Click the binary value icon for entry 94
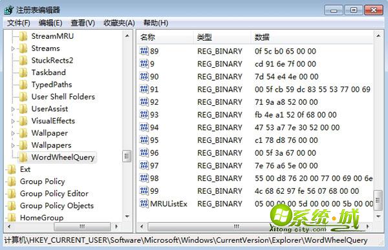The height and width of the screenshot is (250, 388). click(144, 127)
